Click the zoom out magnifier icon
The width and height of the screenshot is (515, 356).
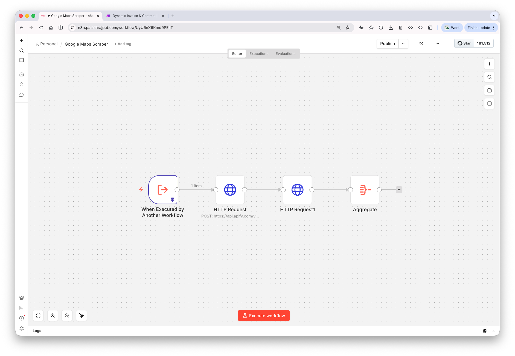pyautogui.click(x=67, y=316)
